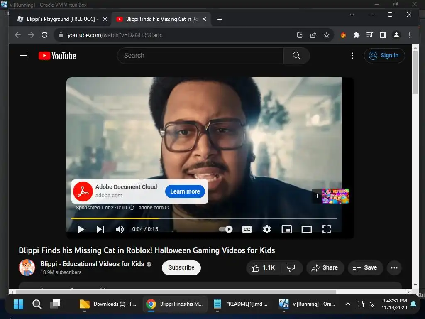This screenshot has height=319, width=425.
Task: Click Learn more on Adobe ad
Action: pyautogui.click(x=185, y=191)
